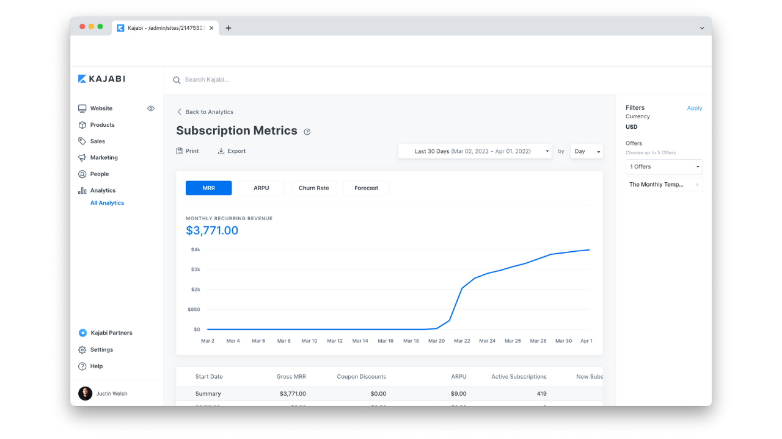
Task: Click the Kajabi logo in the sidebar
Action: click(x=101, y=79)
